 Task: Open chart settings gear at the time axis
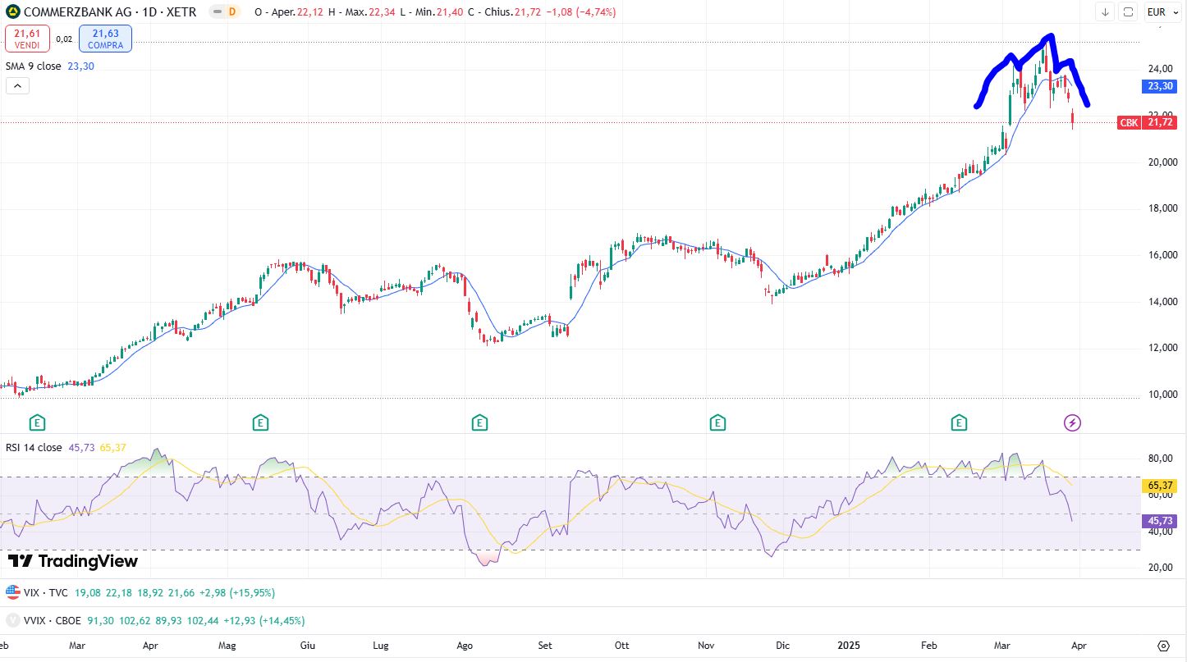1163,646
